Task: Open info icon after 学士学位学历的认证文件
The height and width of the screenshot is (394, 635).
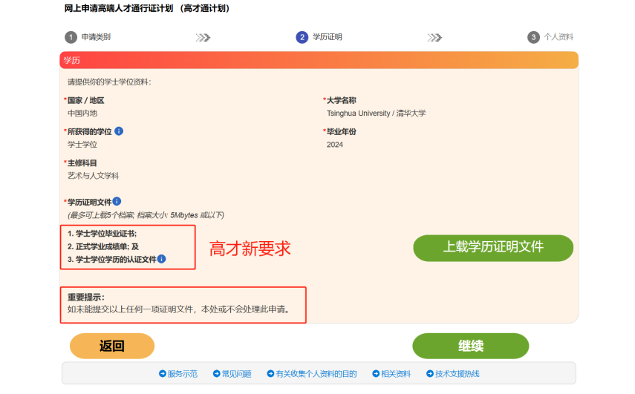Action: (162, 259)
